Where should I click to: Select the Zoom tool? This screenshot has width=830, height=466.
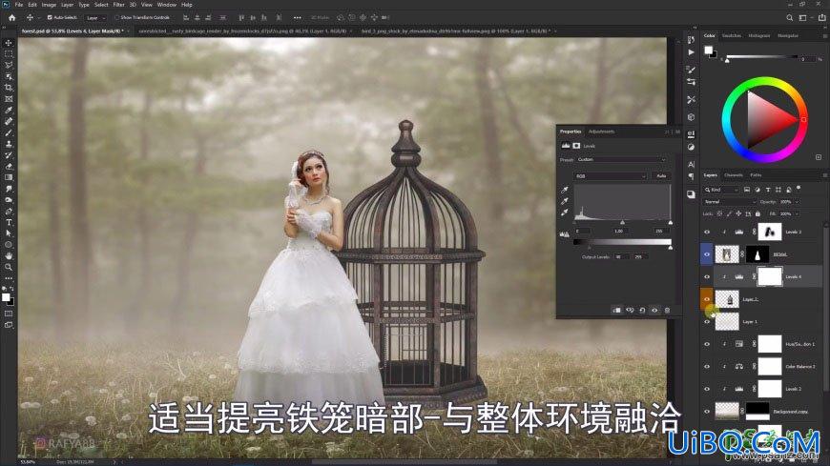tap(9, 267)
